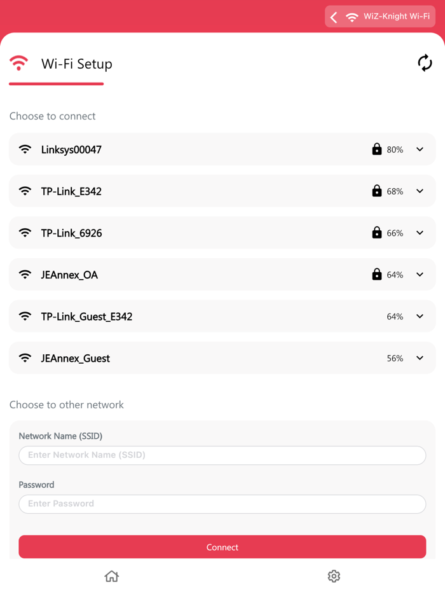The height and width of the screenshot is (594, 445).
Task: Click the Wi-Fi Setup header icon
Action: pyautogui.click(x=19, y=64)
